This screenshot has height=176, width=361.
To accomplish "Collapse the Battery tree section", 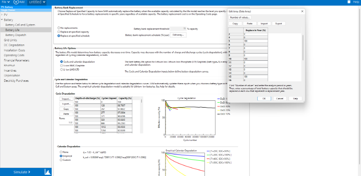I will tap(2, 20).
